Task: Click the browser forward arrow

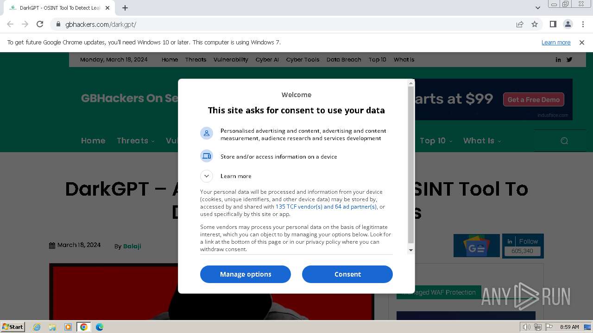Action: tap(25, 24)
